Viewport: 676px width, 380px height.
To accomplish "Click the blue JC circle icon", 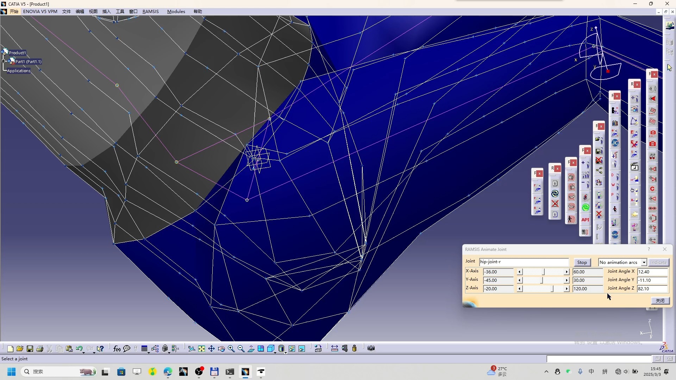I will [x=615, y=143].
